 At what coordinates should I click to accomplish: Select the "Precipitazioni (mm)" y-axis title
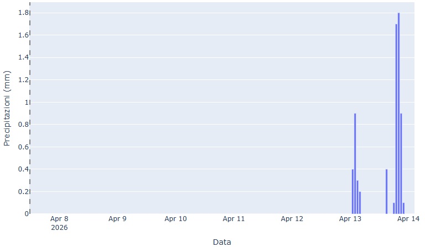tap(7, 108)
